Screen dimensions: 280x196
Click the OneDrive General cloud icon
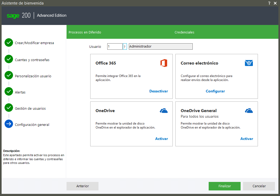249,111
